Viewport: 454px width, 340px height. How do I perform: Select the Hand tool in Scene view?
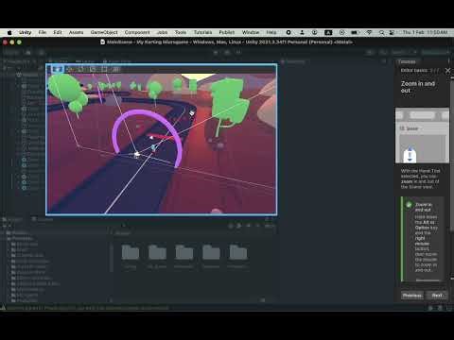tap(57, 69)
